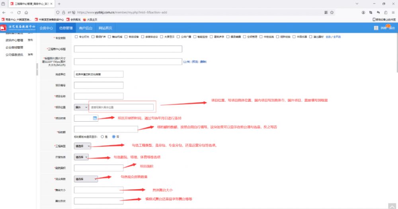
Task: Tick the 舞台机械 checkbox
Action: click(x=109, y=37)
